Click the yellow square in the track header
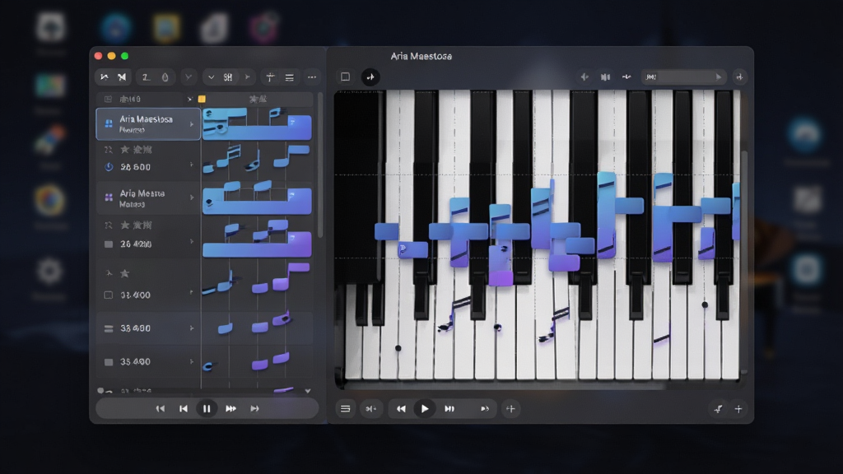This screenshot has height=474, width=843. [x=202, y=99]
